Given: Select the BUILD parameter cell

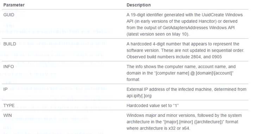Looking at the screenshot, I should coord(10,44).
